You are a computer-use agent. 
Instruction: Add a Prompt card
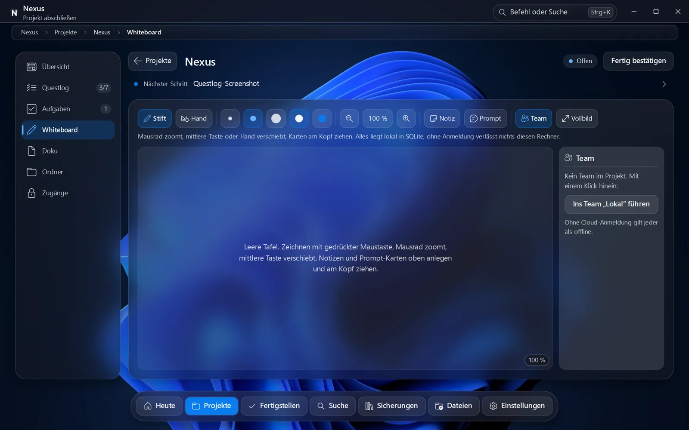click(485, 119)
